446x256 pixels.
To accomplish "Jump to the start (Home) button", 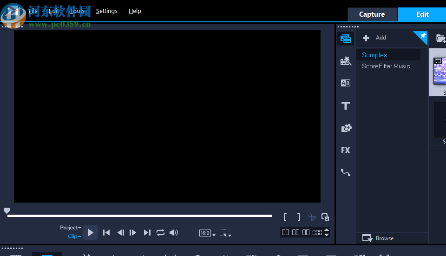I will pos(106,233).
